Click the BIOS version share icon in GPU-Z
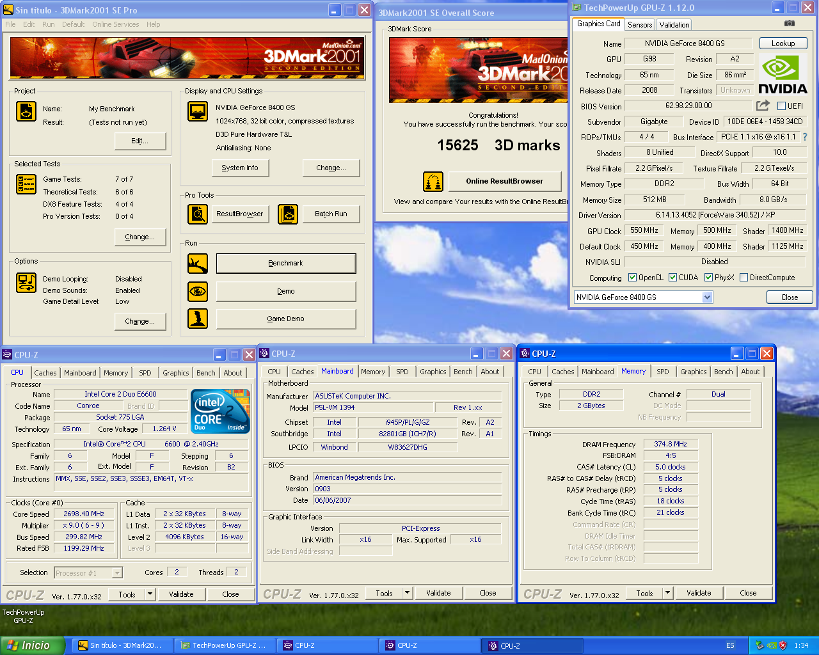The image size is (819, 655). 763,106
